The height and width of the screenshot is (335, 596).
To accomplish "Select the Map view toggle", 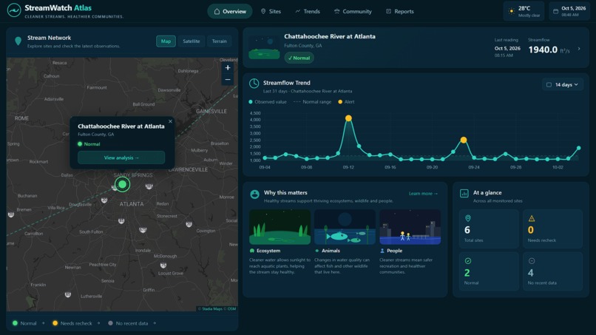I will coord(166,41).
